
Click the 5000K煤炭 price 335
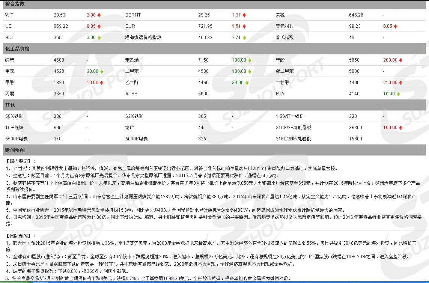202,139
